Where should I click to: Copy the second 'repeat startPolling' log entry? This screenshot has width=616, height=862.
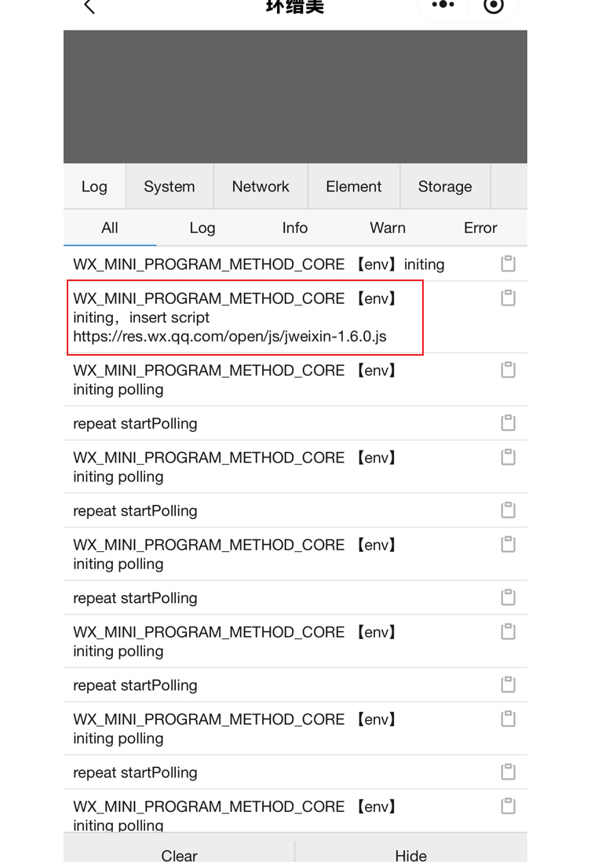pos(508,510)
